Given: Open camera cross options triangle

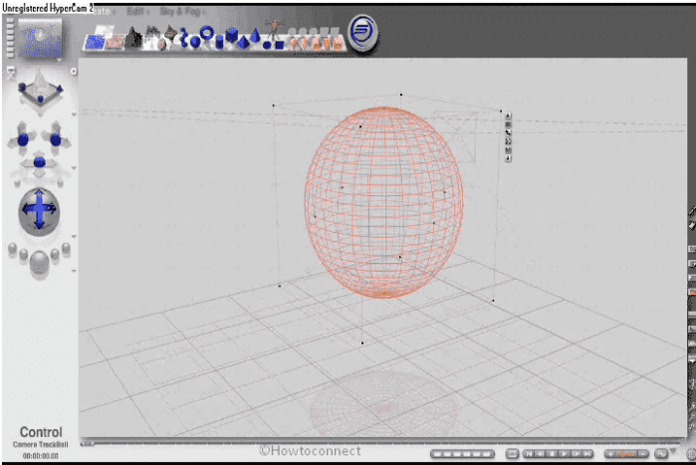Looking at the screenshot, I should [74, 168].
